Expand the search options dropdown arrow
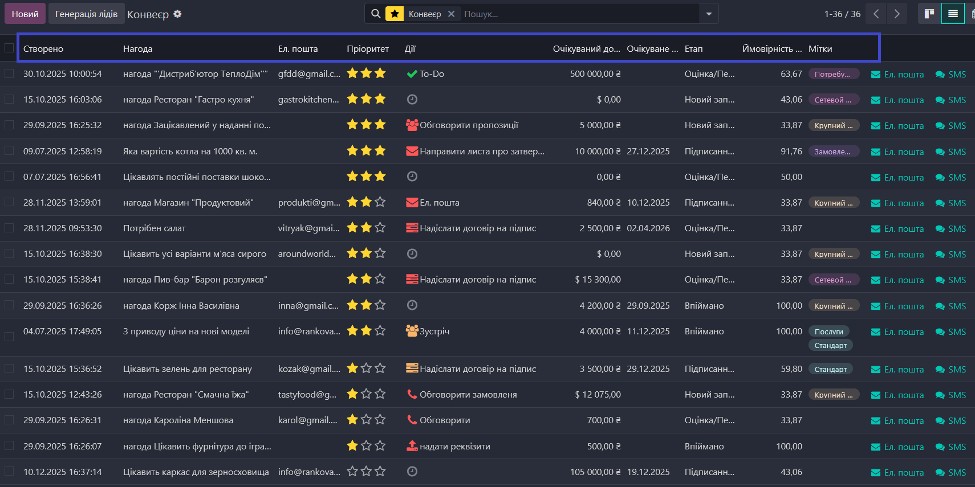The image size is (975, 487). [709, 14]
